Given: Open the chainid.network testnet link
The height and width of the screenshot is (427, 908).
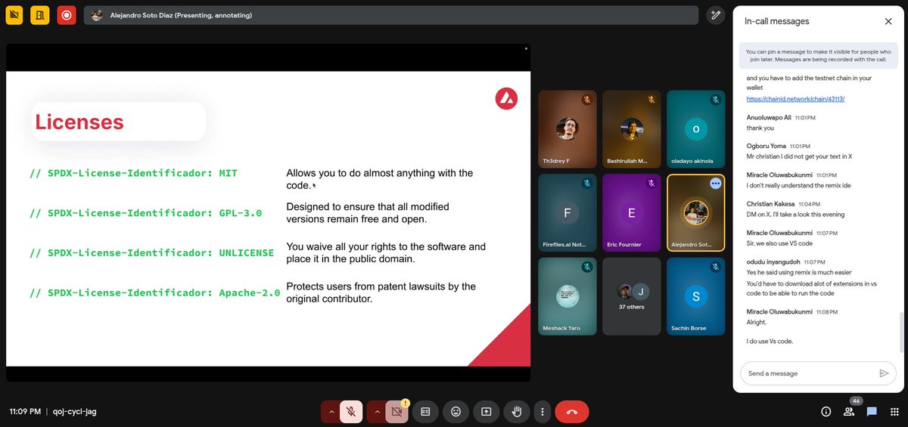Looking at the screenshot, I should pos(795,99).
